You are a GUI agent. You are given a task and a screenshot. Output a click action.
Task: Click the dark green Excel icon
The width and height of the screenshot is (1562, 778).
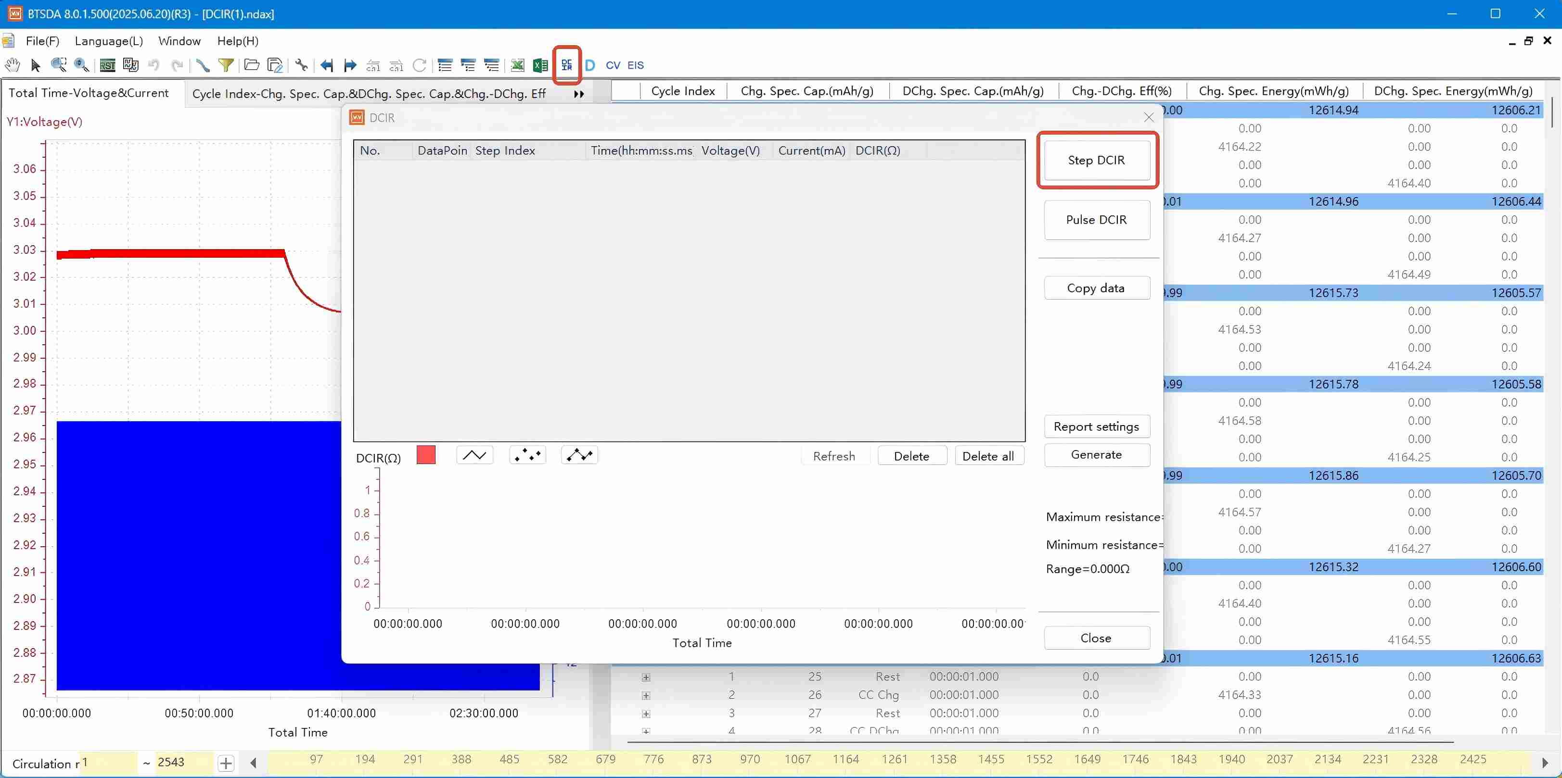point(540,65)
